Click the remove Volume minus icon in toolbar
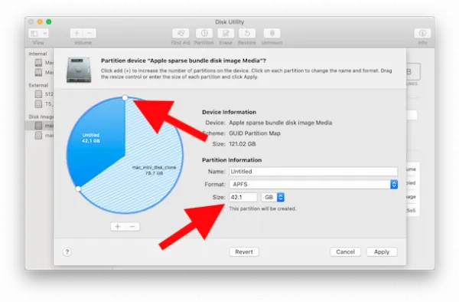This screenshot has height=302, width=459. 90,33
